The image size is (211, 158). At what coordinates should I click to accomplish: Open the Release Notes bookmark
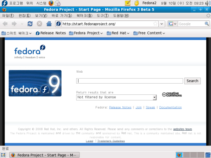(x=51, y=33)
